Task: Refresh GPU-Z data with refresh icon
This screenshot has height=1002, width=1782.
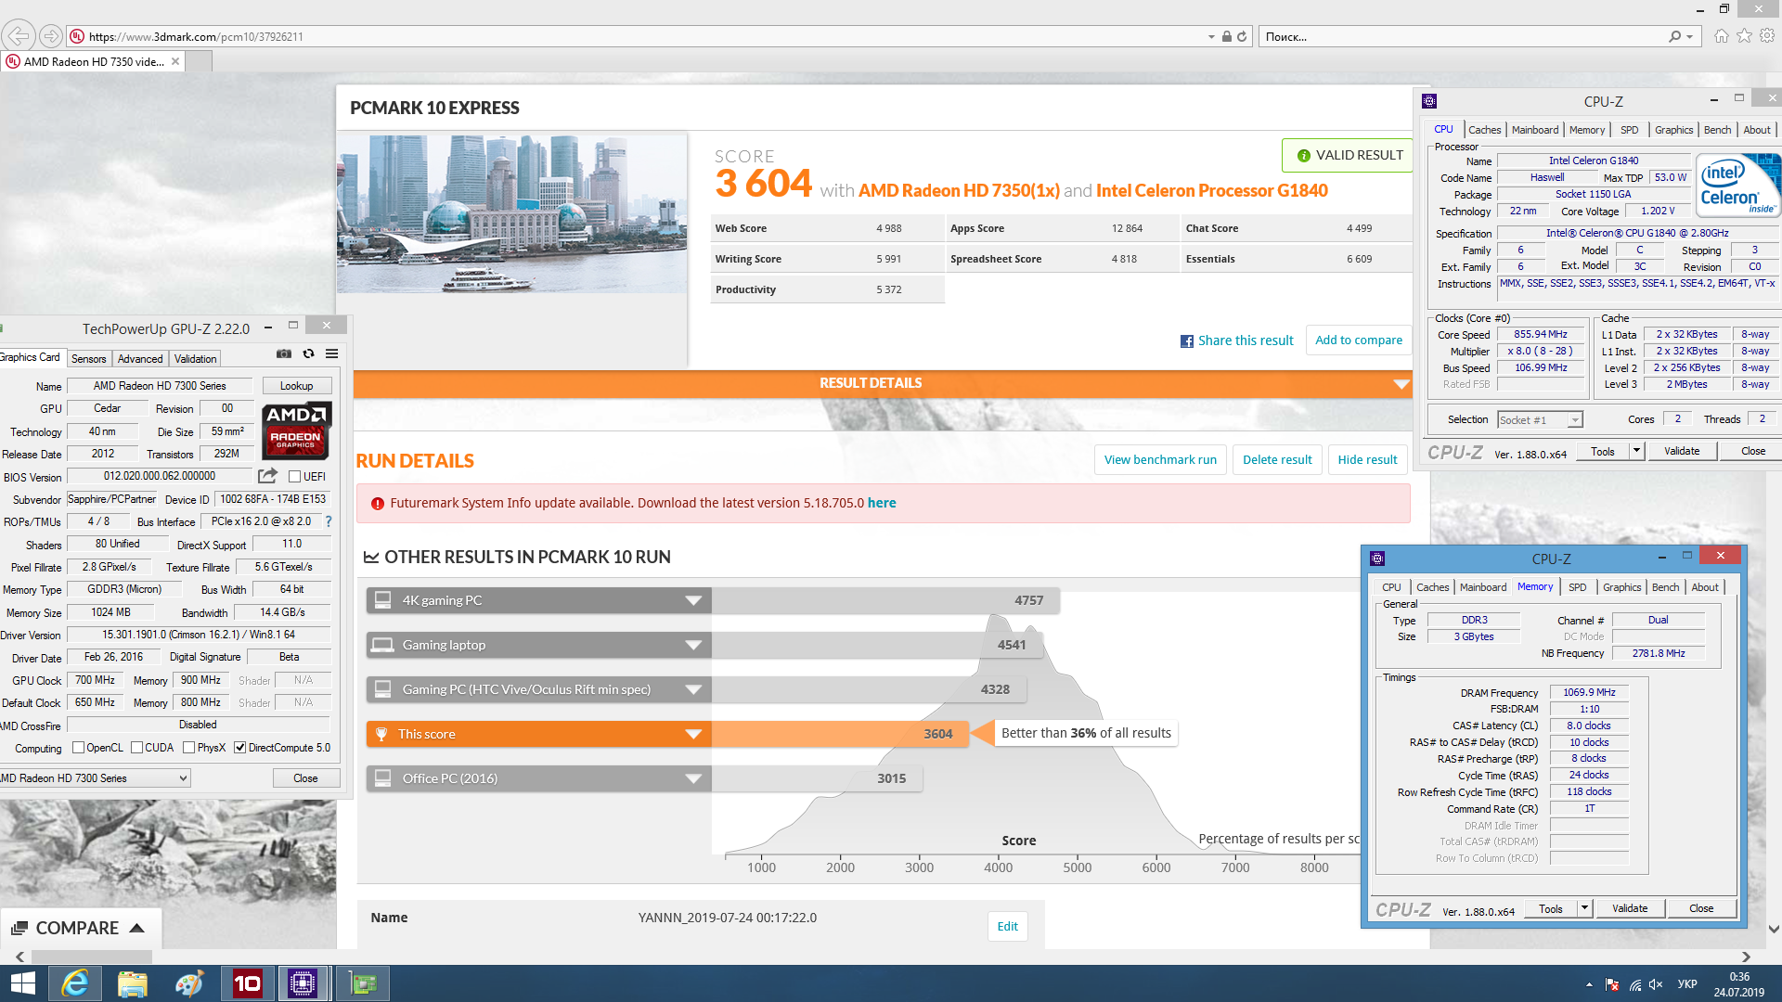Action: point(308,353)
